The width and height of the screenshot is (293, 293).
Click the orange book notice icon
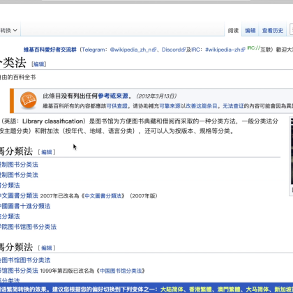point(28,100)
